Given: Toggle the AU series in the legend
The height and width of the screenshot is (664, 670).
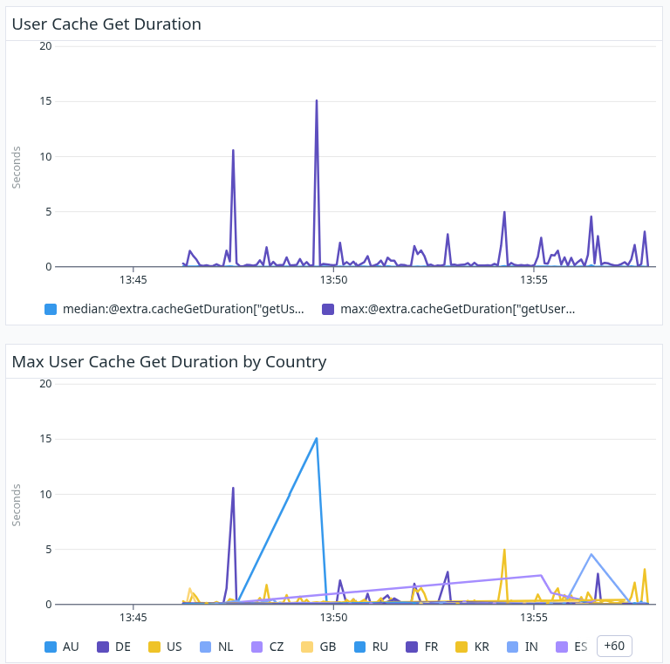Looking at the screenshot, I should coord(62,647).
